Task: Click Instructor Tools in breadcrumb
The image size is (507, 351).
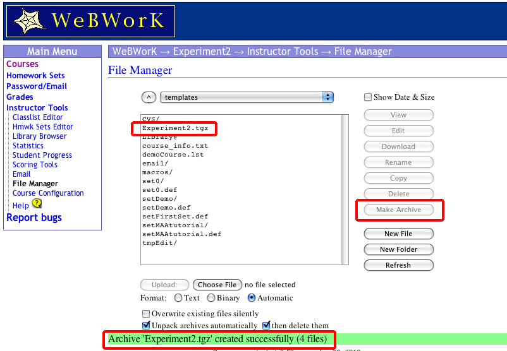Action: 283,51
